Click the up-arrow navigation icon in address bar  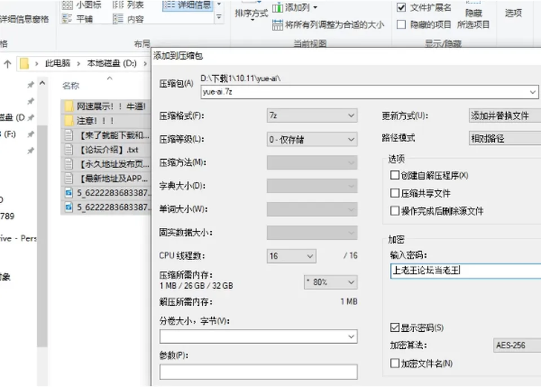pos(7,64)
